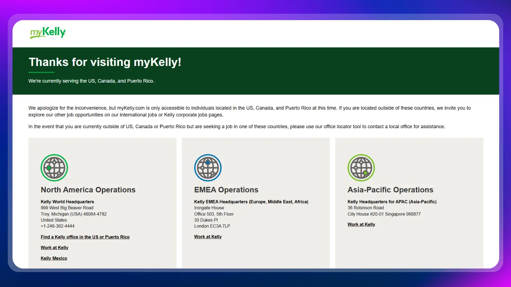This screenshot has width=511, height=287.
Task: Click the Kelly World Headquarters label
Action: (x=67, y=202)
